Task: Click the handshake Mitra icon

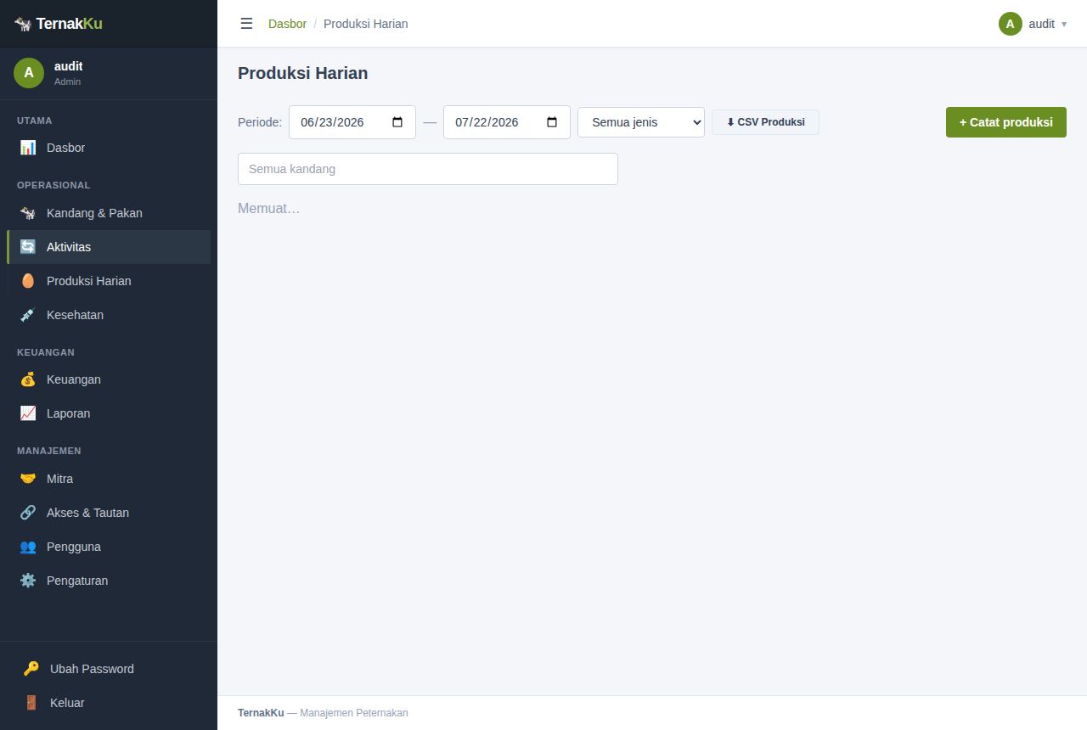Action: click(28, 479)
